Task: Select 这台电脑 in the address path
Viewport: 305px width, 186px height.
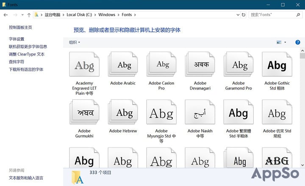Action: (53, 15)
